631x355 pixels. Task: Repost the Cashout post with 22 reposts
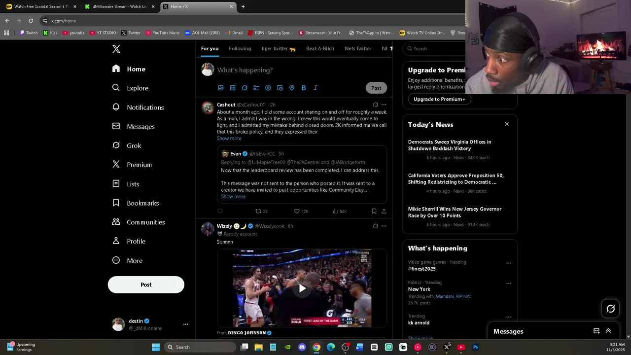click(x=261, y=211)
